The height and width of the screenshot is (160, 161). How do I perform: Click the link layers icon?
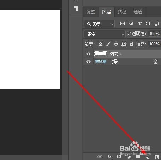pyautogui.click(x=100, y=157)
